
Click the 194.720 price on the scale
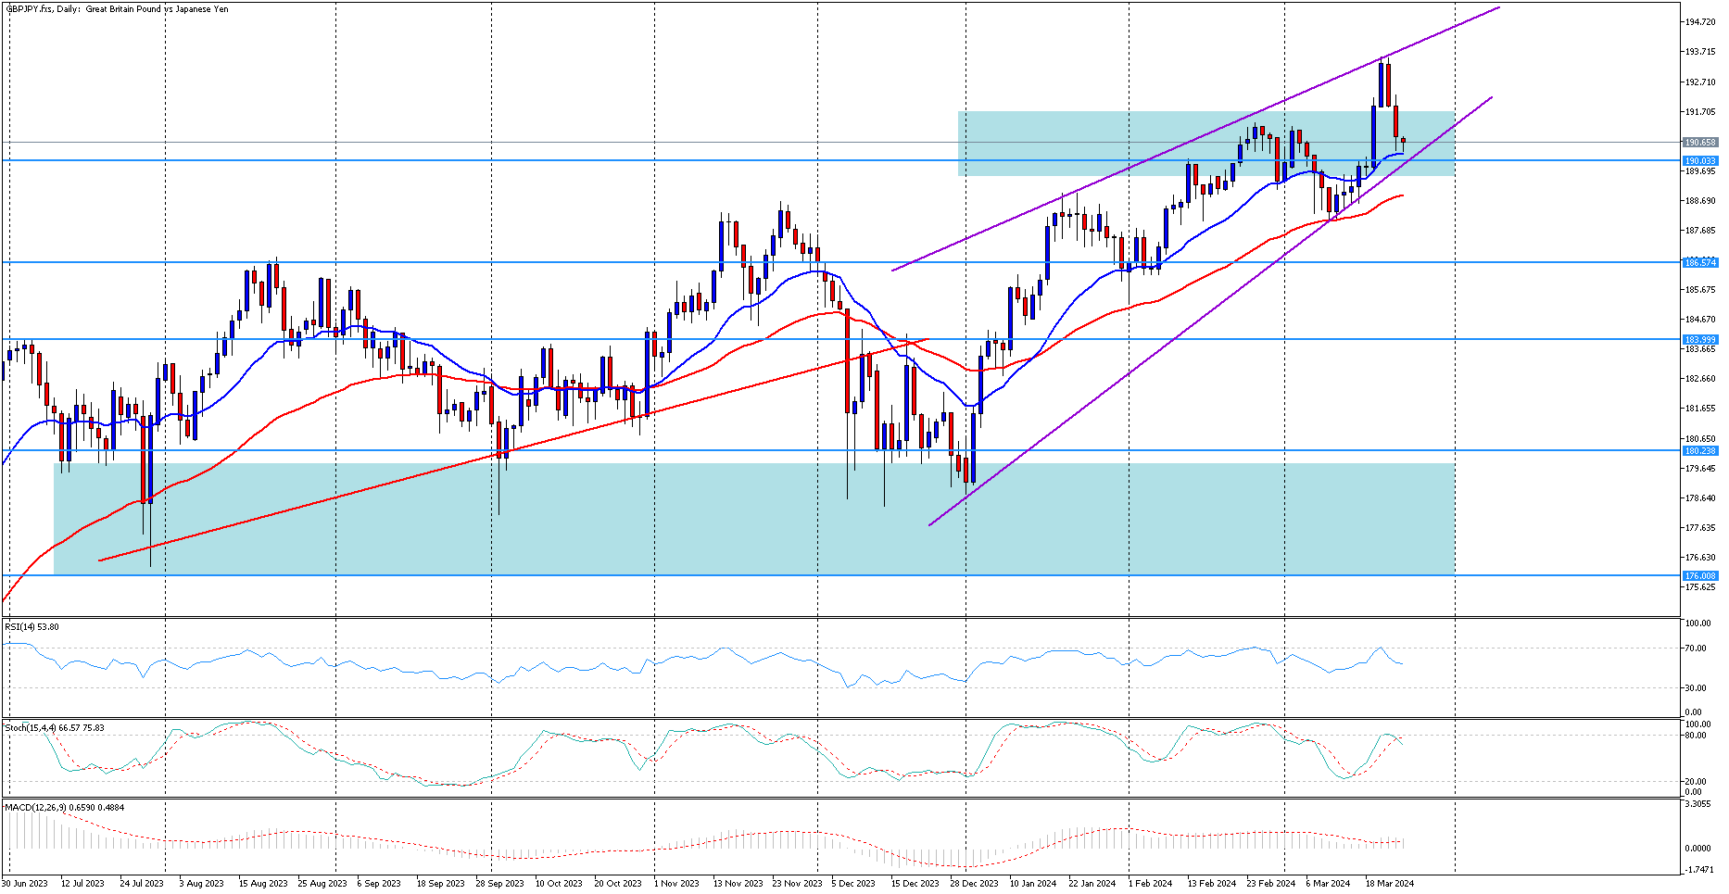[1700, 21]
